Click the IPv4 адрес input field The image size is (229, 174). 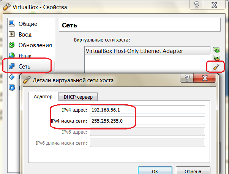point(147,110)
